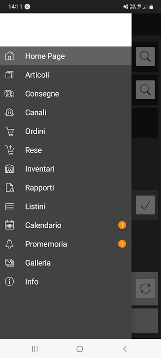Tap the house icon for Home Page
The image size is (161, 358).
click(9, 56)
